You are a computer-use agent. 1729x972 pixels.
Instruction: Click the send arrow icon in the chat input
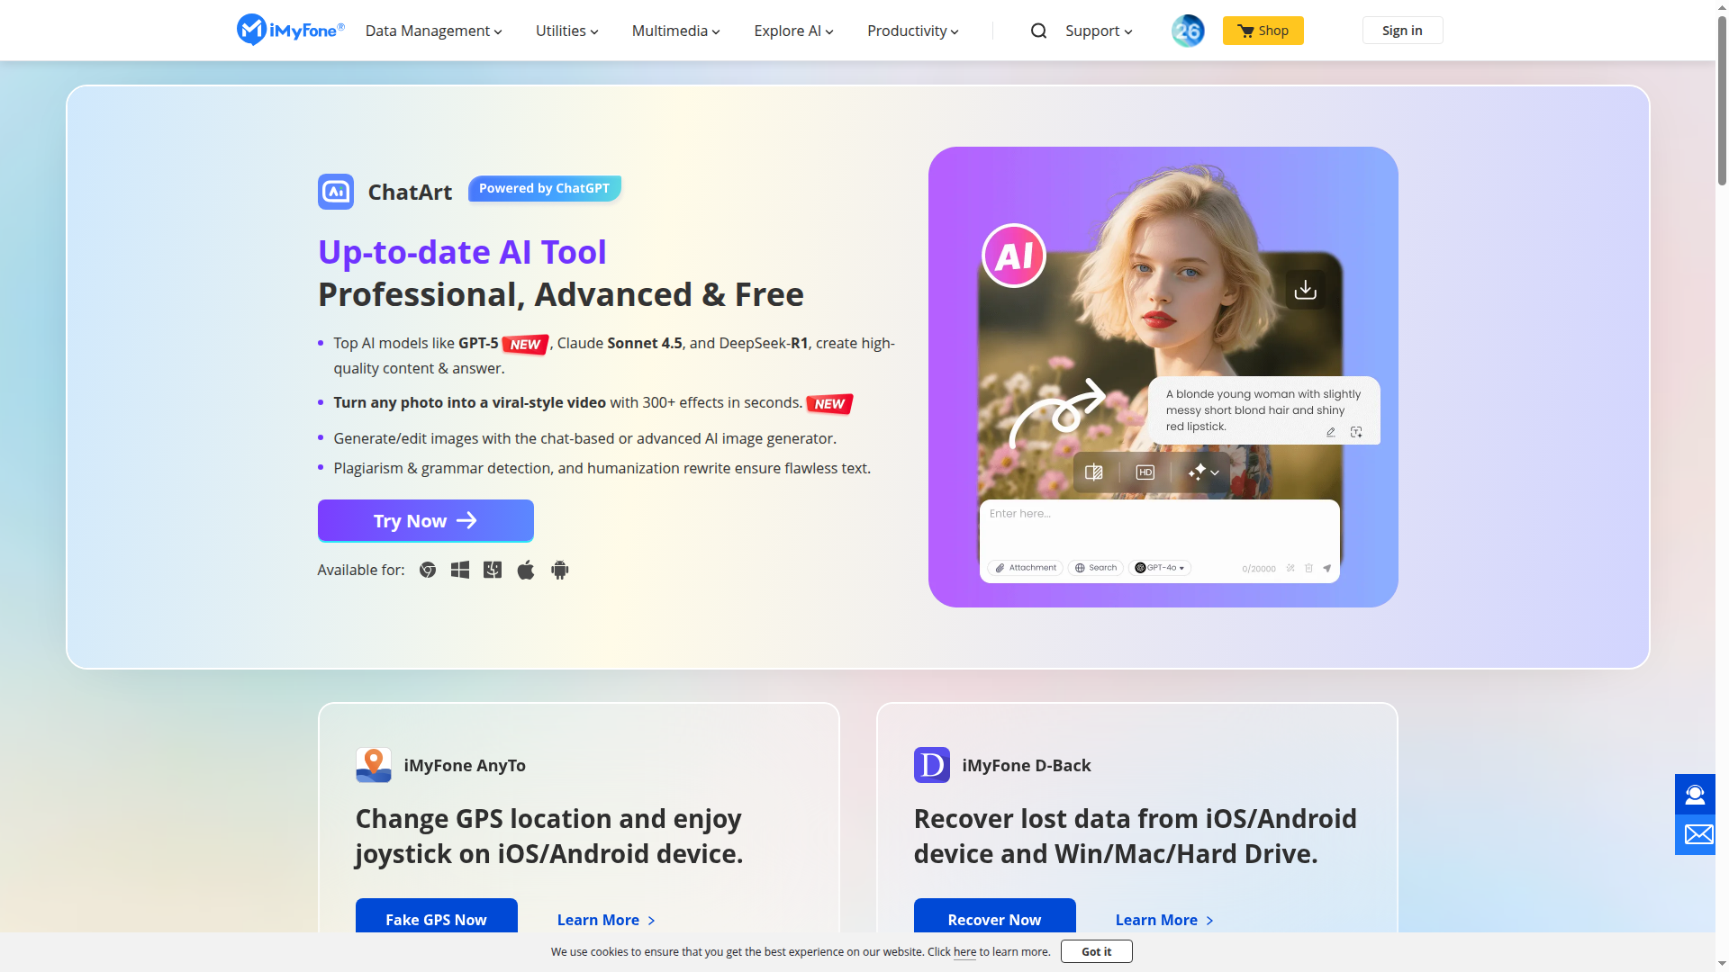(1326, 568)
